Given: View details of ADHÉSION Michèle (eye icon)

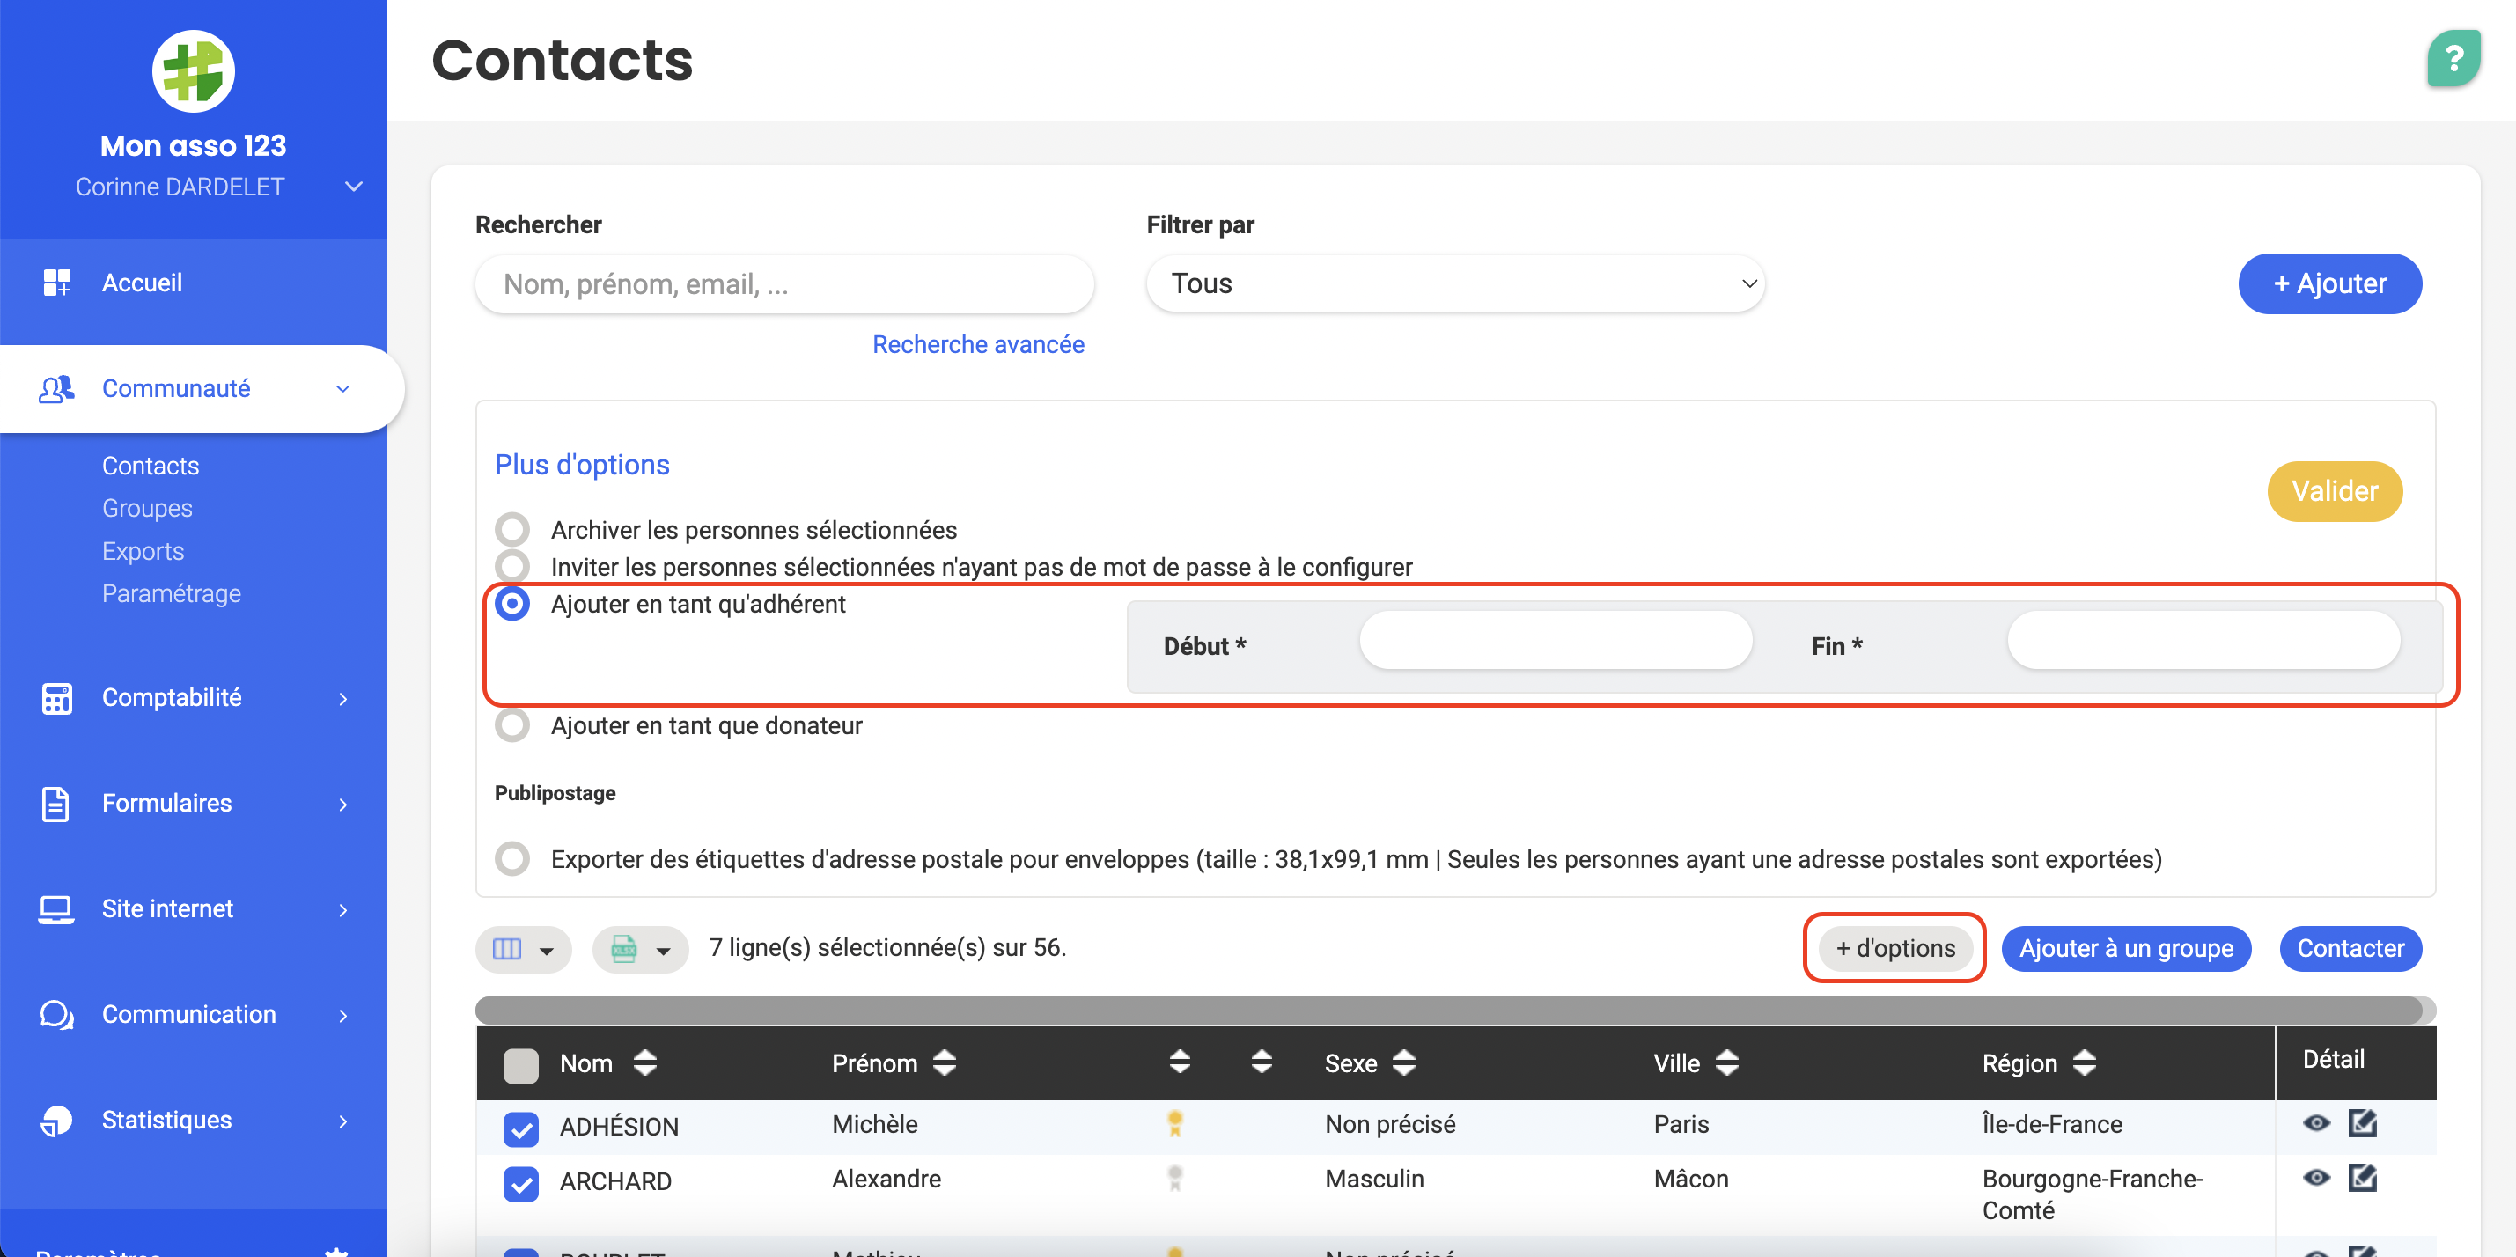Looking at the screenshot, I should (x=2316, y=1122).
